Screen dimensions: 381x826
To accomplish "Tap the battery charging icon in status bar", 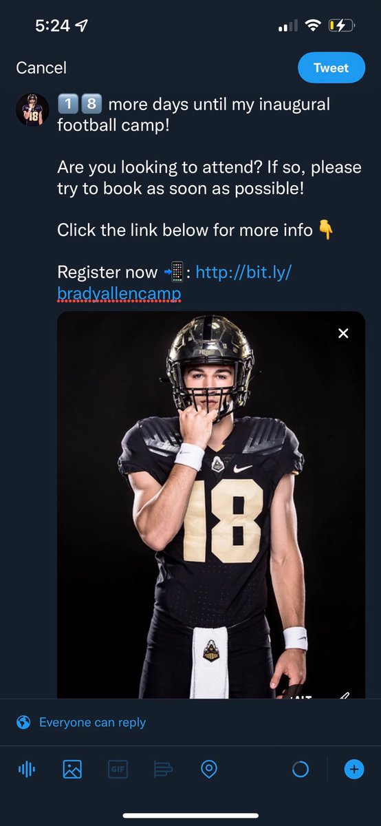I will [x=341, y=26].
